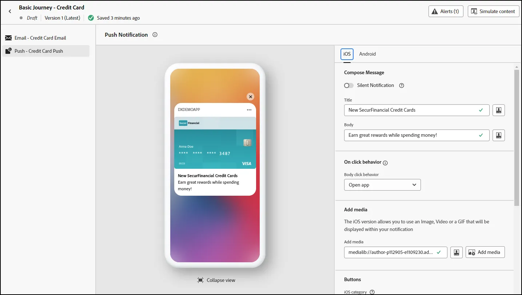Click the envelope icon for Credit Card Email
The width and height of the screenshot is (522, 295).
[8, 38]
